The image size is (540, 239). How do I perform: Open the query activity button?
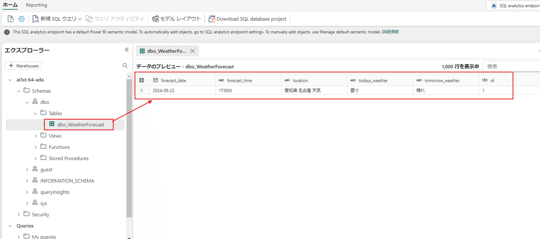point(115,19)
